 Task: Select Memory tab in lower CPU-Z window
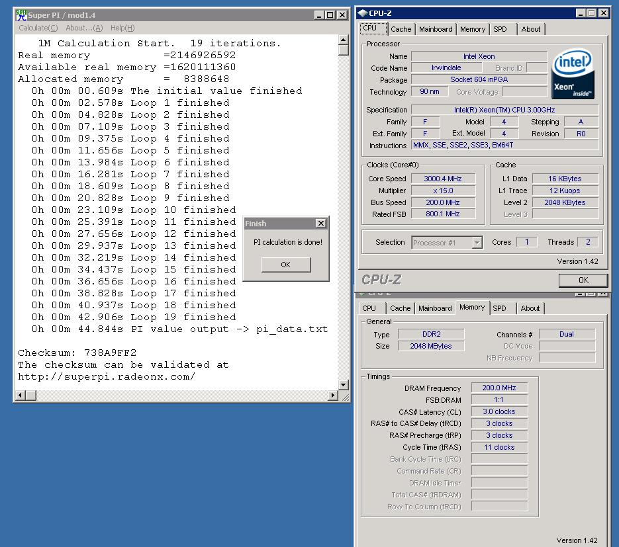472,307
